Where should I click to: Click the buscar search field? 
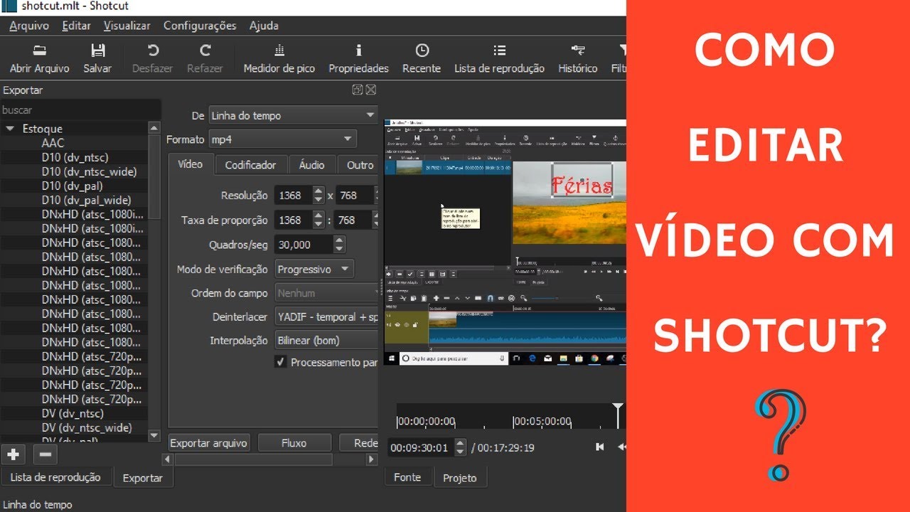click(80, 110)
